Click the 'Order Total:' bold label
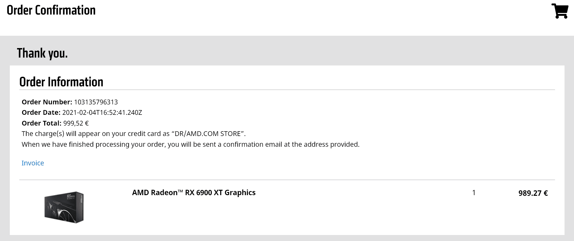Screen dimensions: 574x241 coord(41,123)
